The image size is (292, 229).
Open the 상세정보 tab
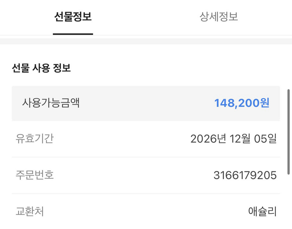(219, 17)
